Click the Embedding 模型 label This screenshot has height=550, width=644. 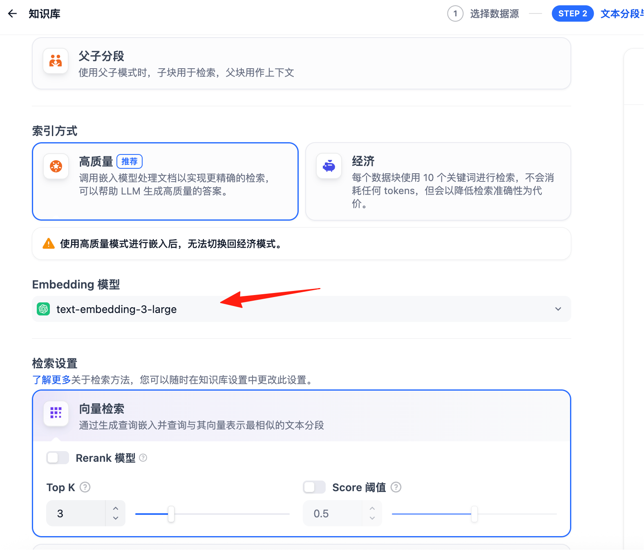pyautogui.click(x=76, y=284)
